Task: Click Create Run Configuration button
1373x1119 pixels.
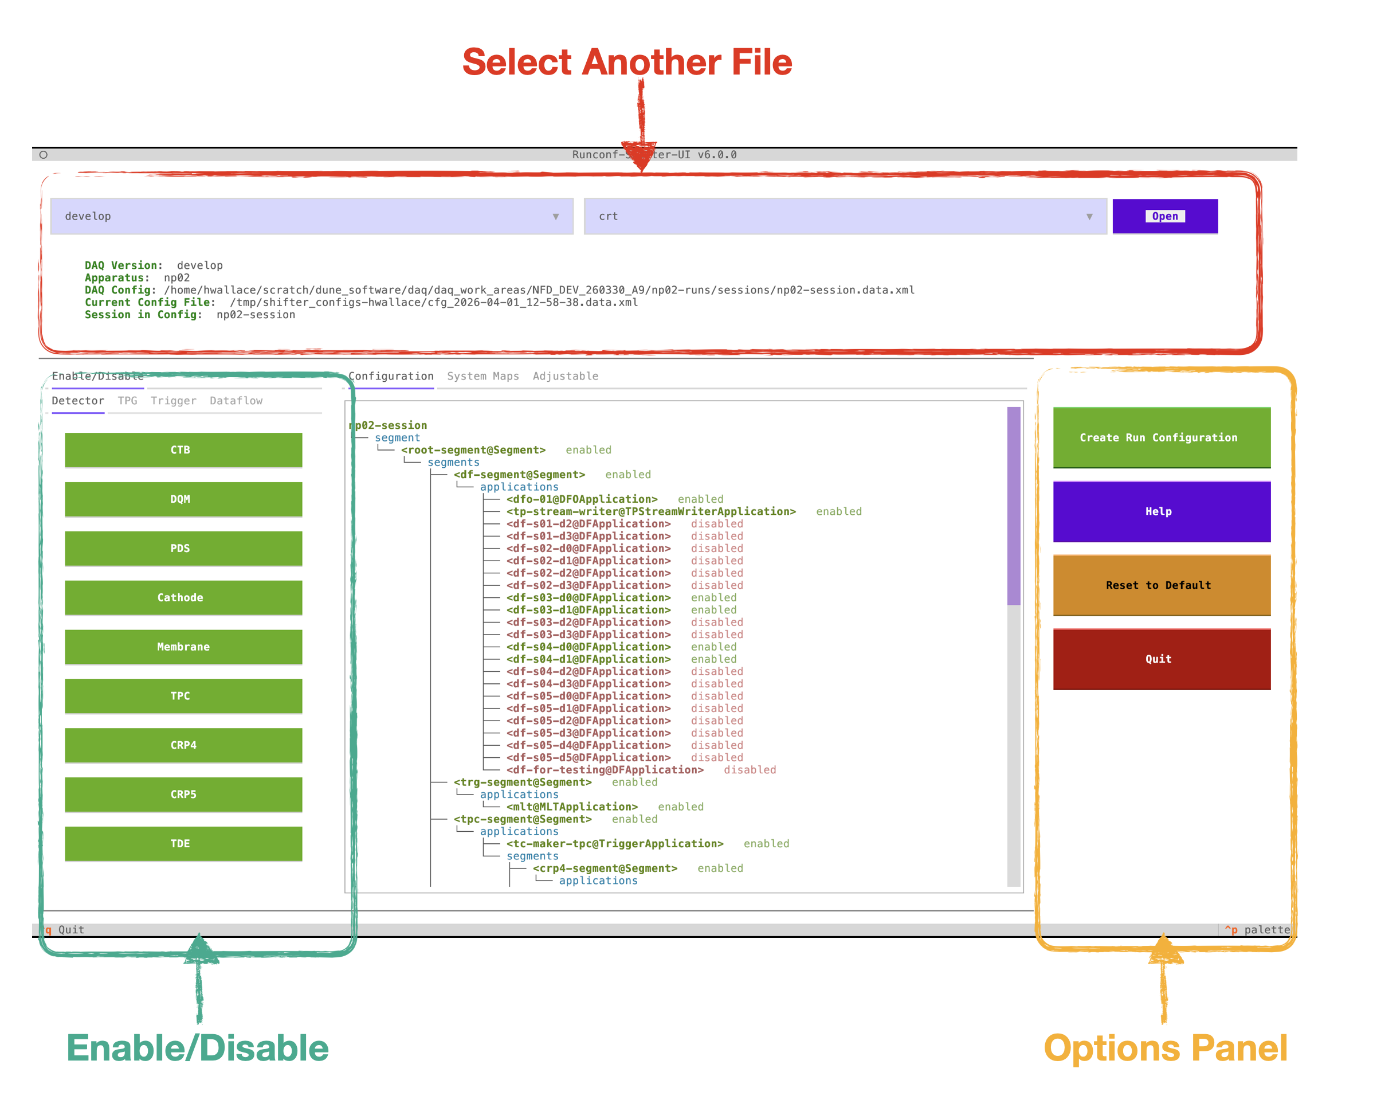Action: click(x=1162, y=437)
